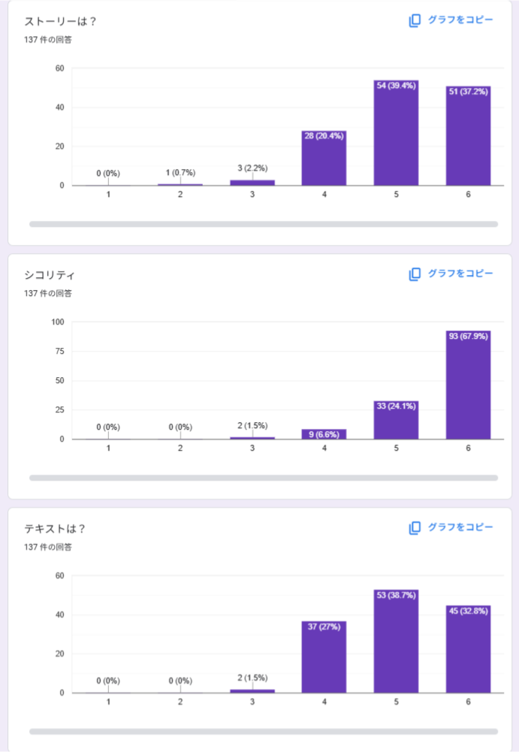
Task: Click the 53 (38.7%) bar in テキストは？
Action: pyautogui.click(x=396, y=642)
